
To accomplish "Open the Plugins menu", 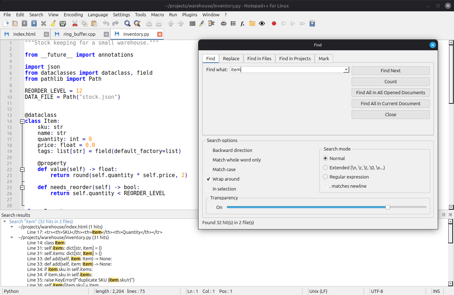I will (190, 15).
